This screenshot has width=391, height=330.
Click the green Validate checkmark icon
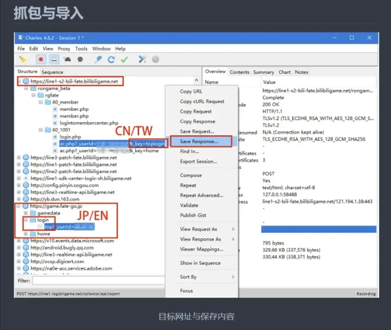pos(124,59)
